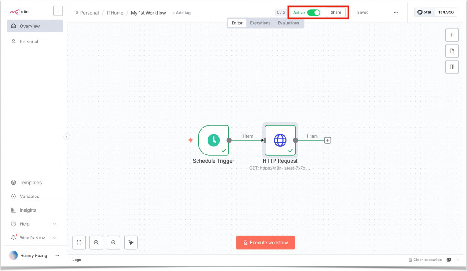
Task: Pop out the logs panel icon
Action: click(449, 260)
